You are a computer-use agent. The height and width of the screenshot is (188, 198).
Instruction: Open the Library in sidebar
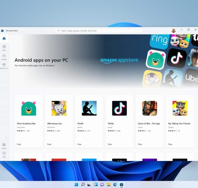pyautogui.click(x=4, y=146)
